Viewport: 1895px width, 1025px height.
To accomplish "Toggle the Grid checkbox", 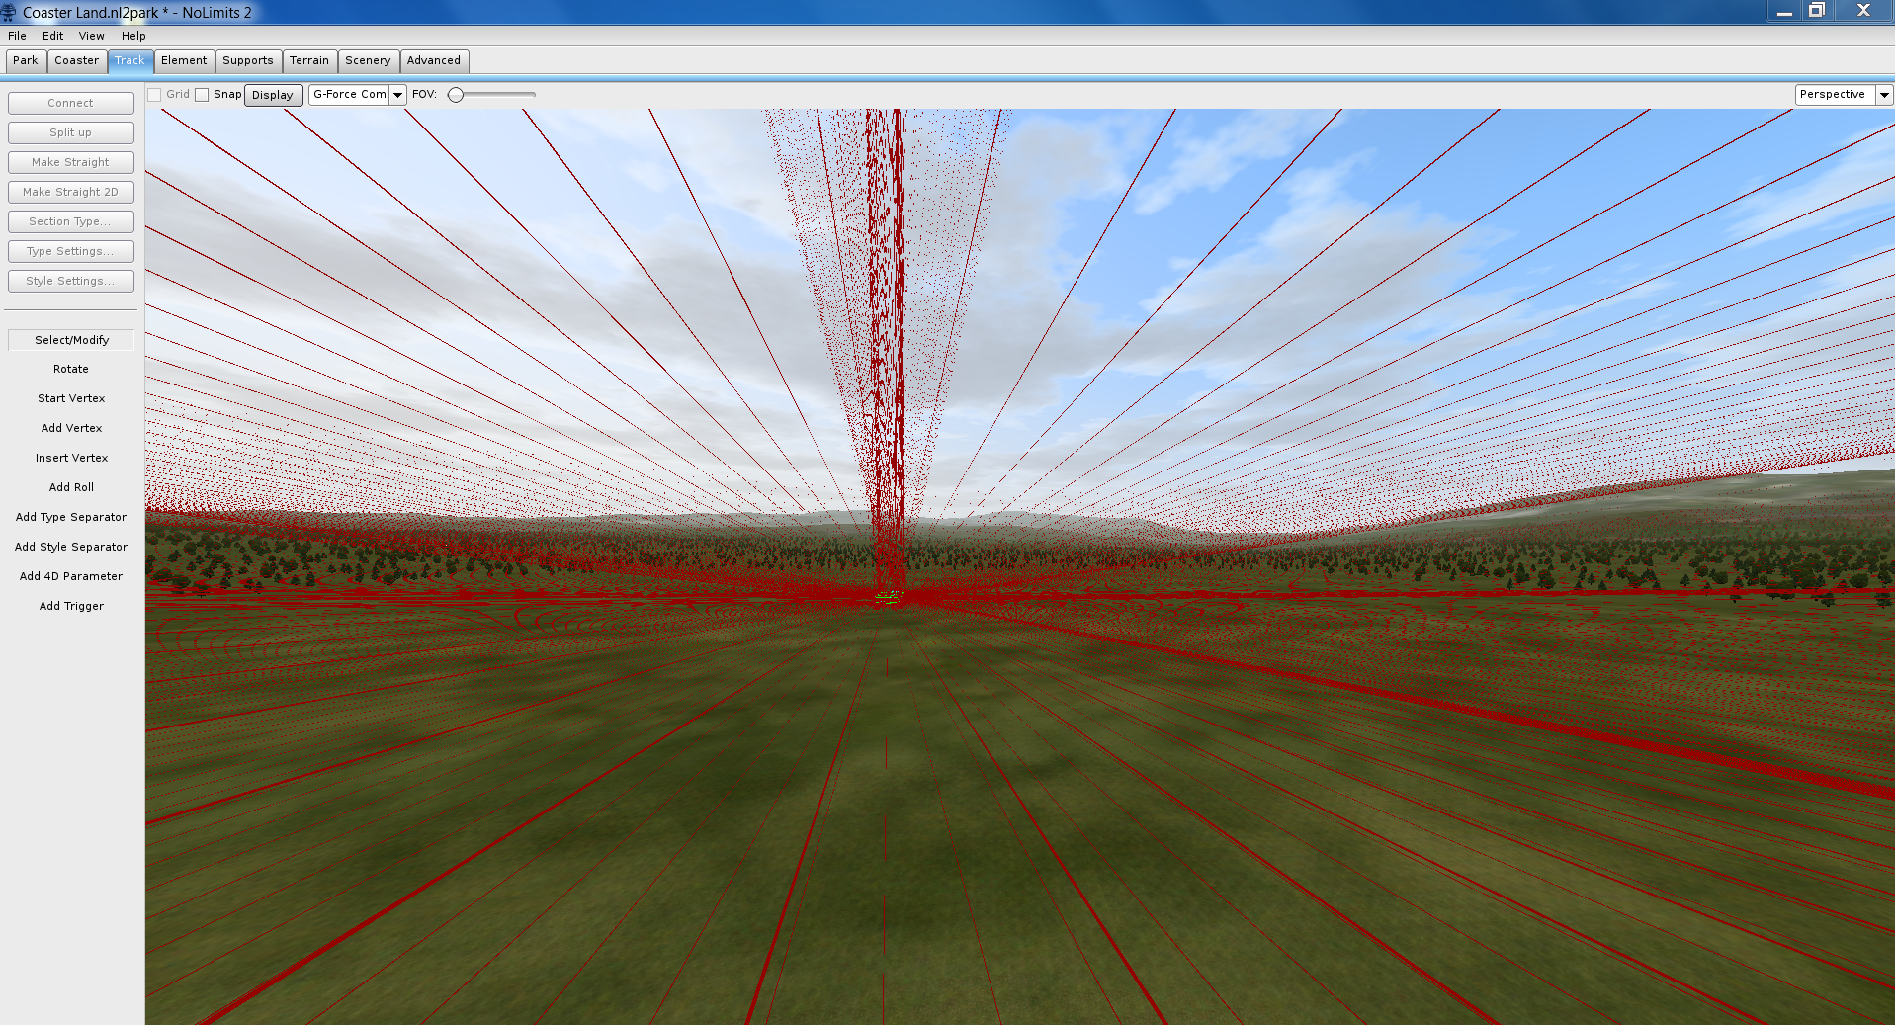I will (154, 95).
